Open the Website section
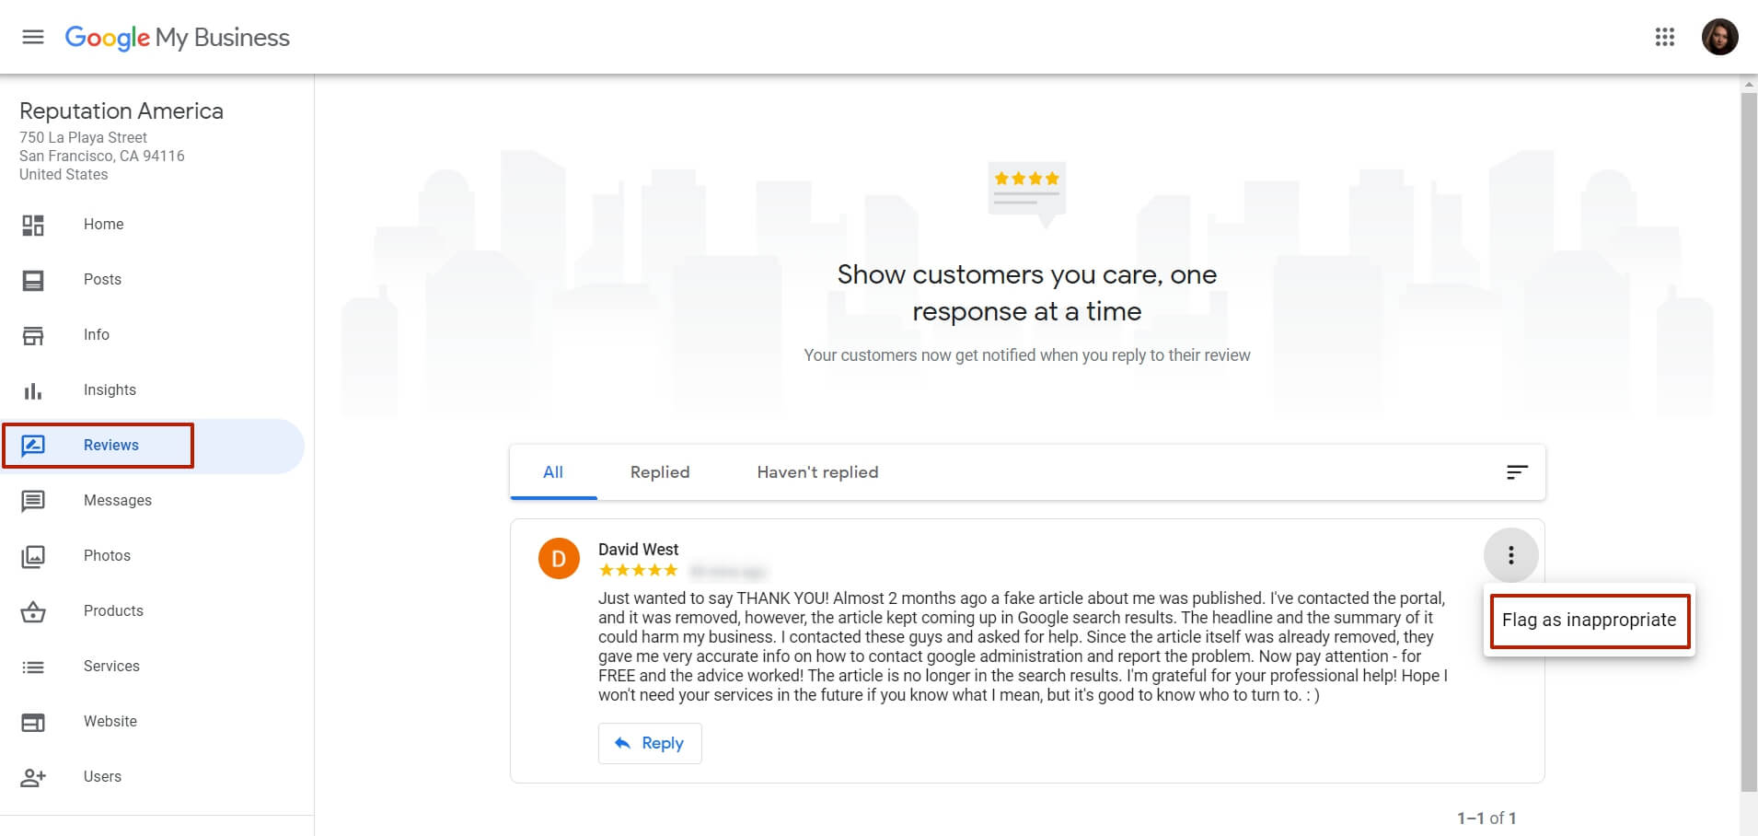The height and width of the screenshot is (836, 1758). click(x=152, y=722)
